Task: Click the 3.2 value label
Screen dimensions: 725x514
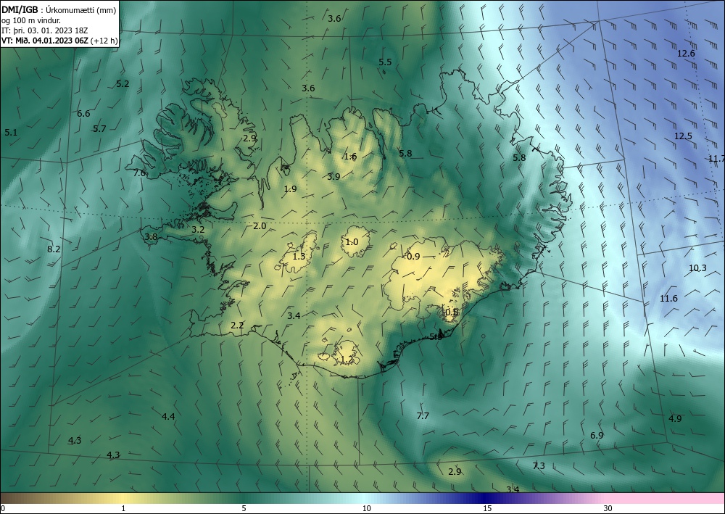Action: [x=198, y=229]
